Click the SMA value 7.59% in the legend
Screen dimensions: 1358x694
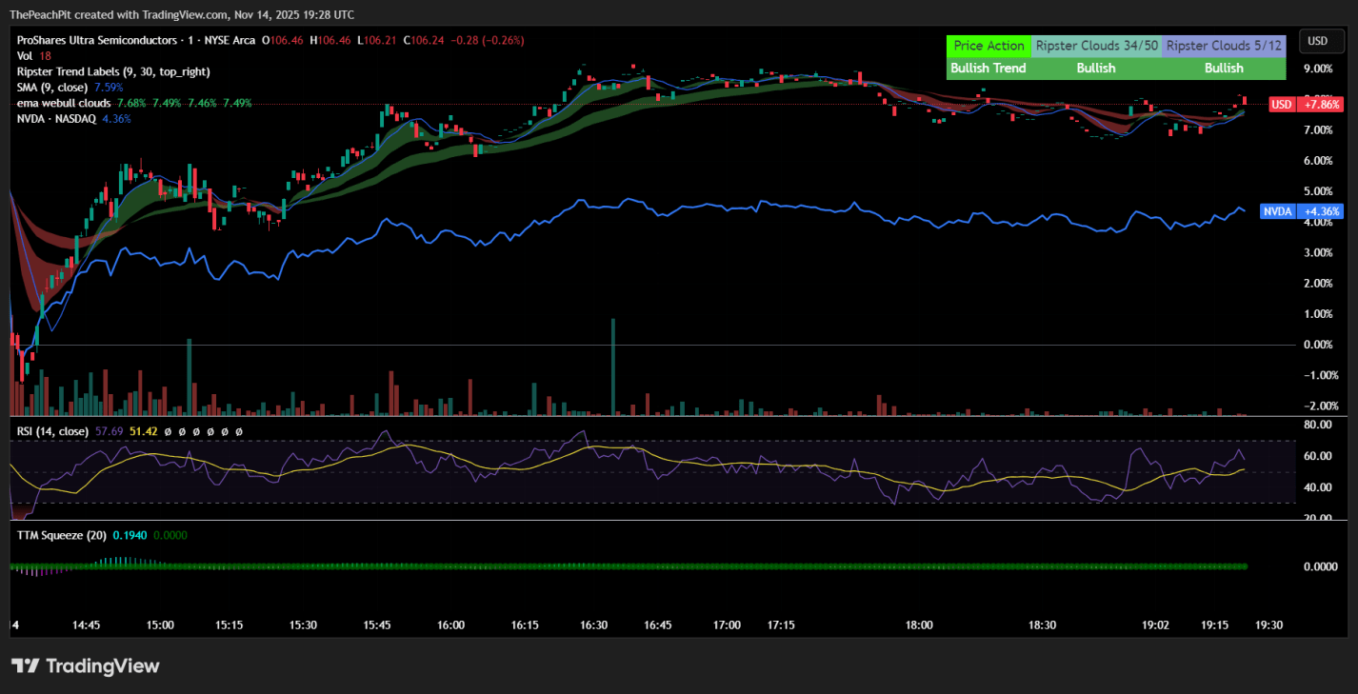pyautogui.click(x=110, y=87)
